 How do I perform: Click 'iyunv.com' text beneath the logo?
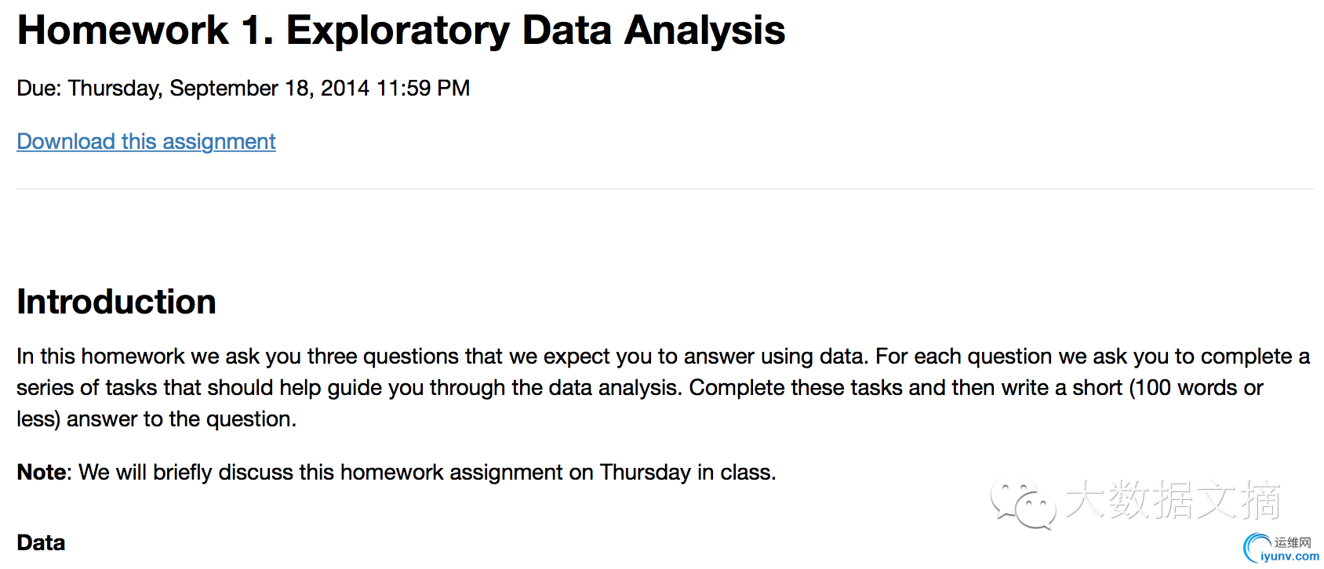[x=1289, y=556]
